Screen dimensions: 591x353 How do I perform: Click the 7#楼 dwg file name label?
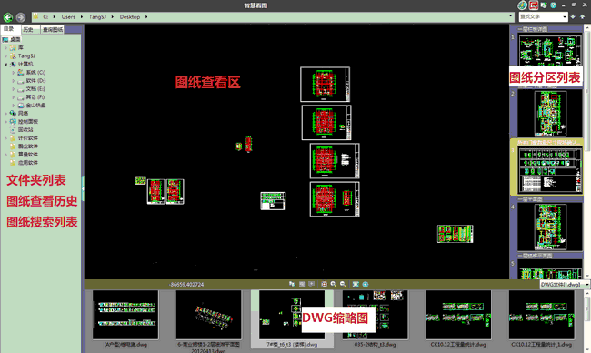click(x=292, y=344)
